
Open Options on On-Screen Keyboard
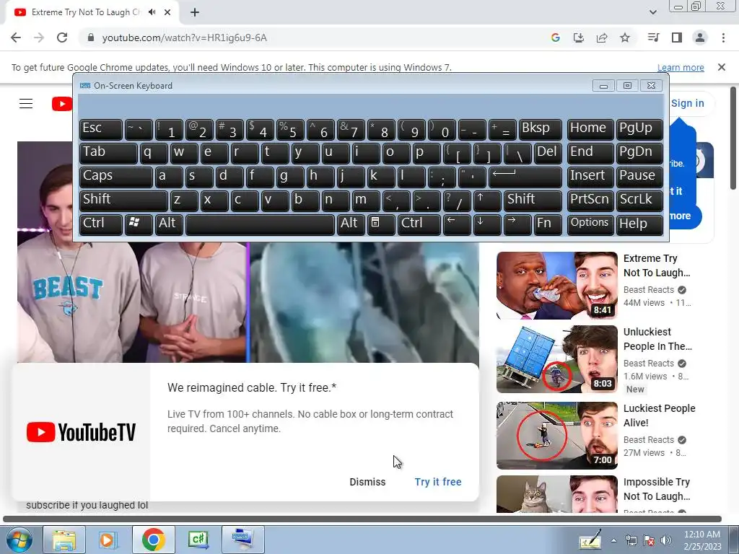pos(590,224)
